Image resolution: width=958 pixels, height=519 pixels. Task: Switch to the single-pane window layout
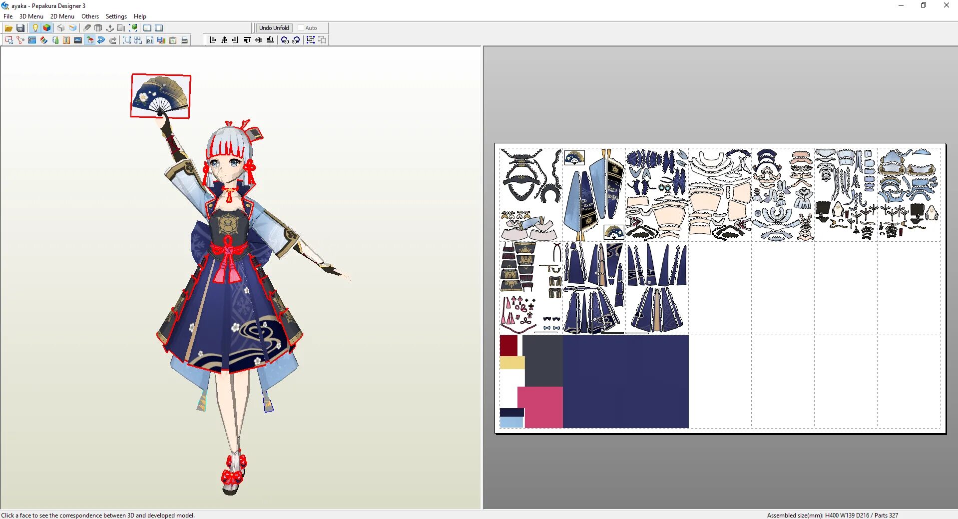159,28
